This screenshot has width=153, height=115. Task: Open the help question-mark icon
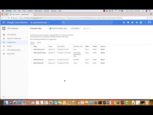click(x=137, y=23)
